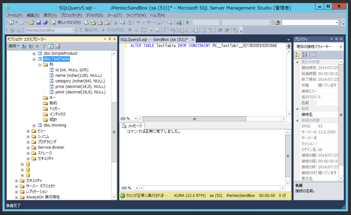Viewport: 351px width, 215px height.
Task: Toggle auto-hide pin on Object Explorer panel
Action: (109, 39)
